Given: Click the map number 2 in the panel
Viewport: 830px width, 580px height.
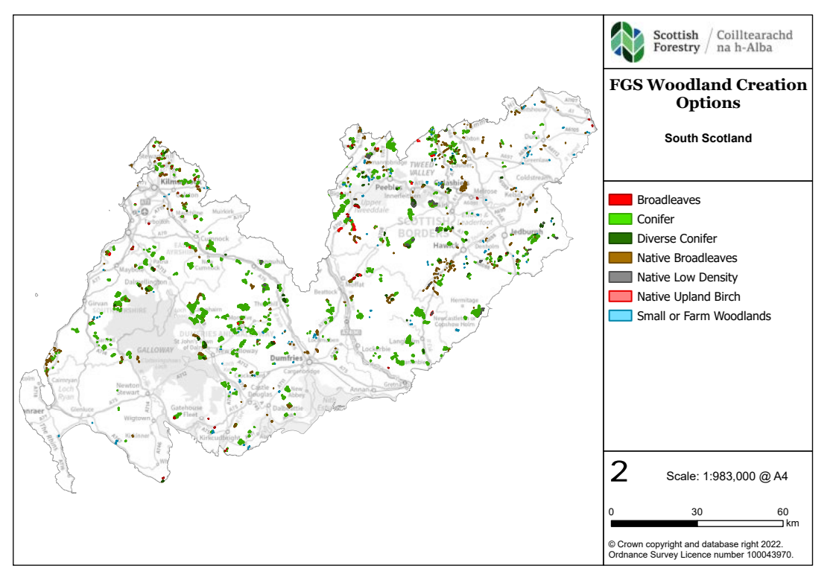Looking at the screenshot, I should (619, 474).
